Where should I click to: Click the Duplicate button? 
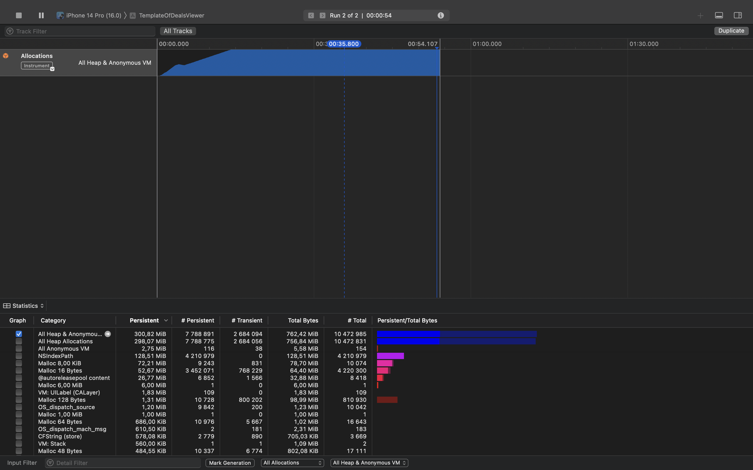(x=731, y=31)
